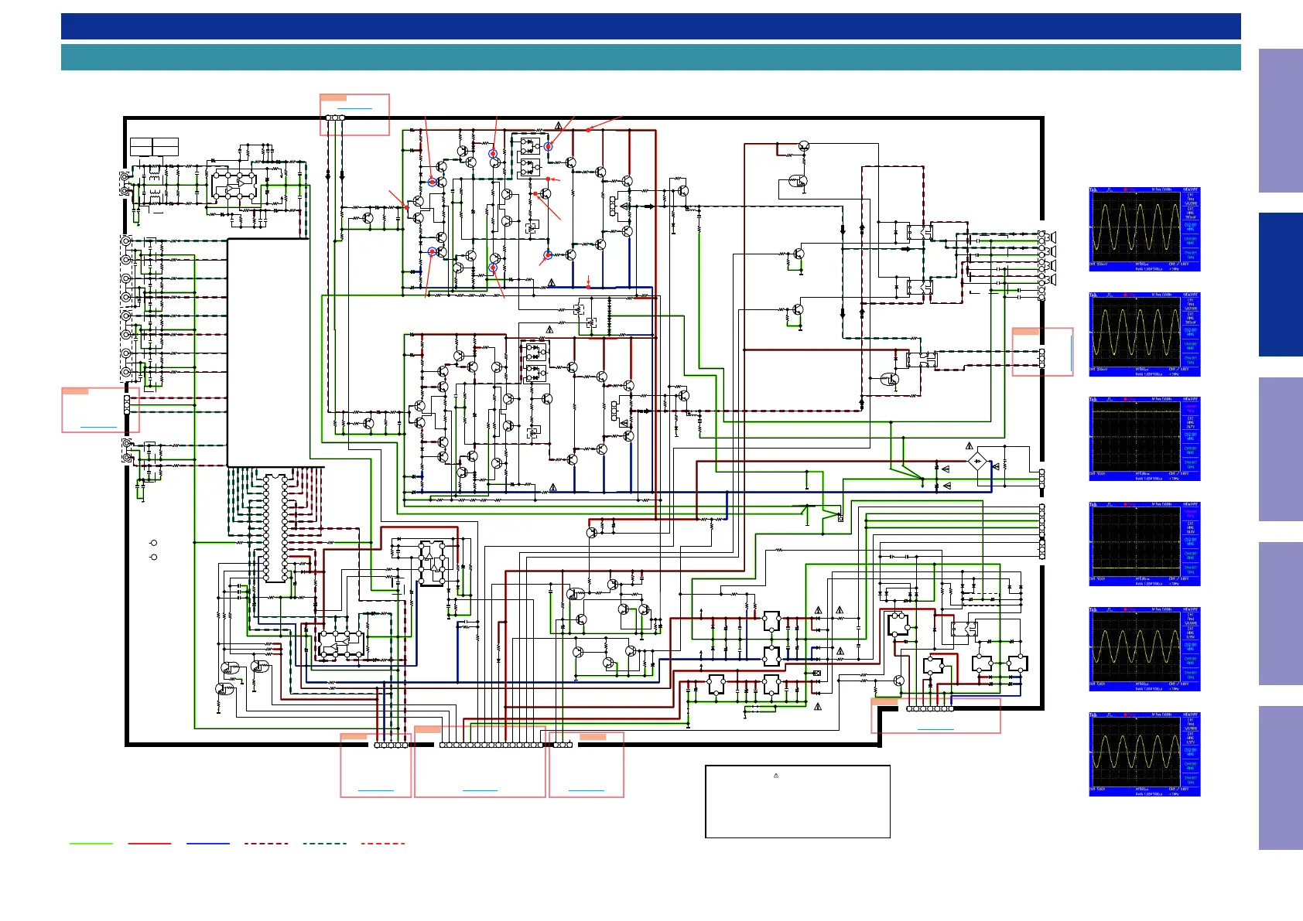1303x921 pixels.
Task: Click the solid red line legend swatch
Action: click(x=149, y=844)
